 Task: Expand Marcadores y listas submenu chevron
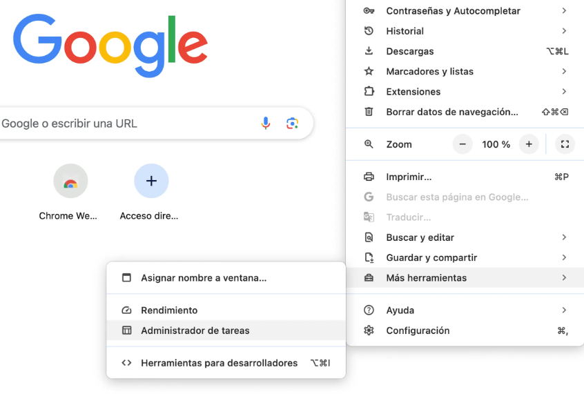coord(564,71)
